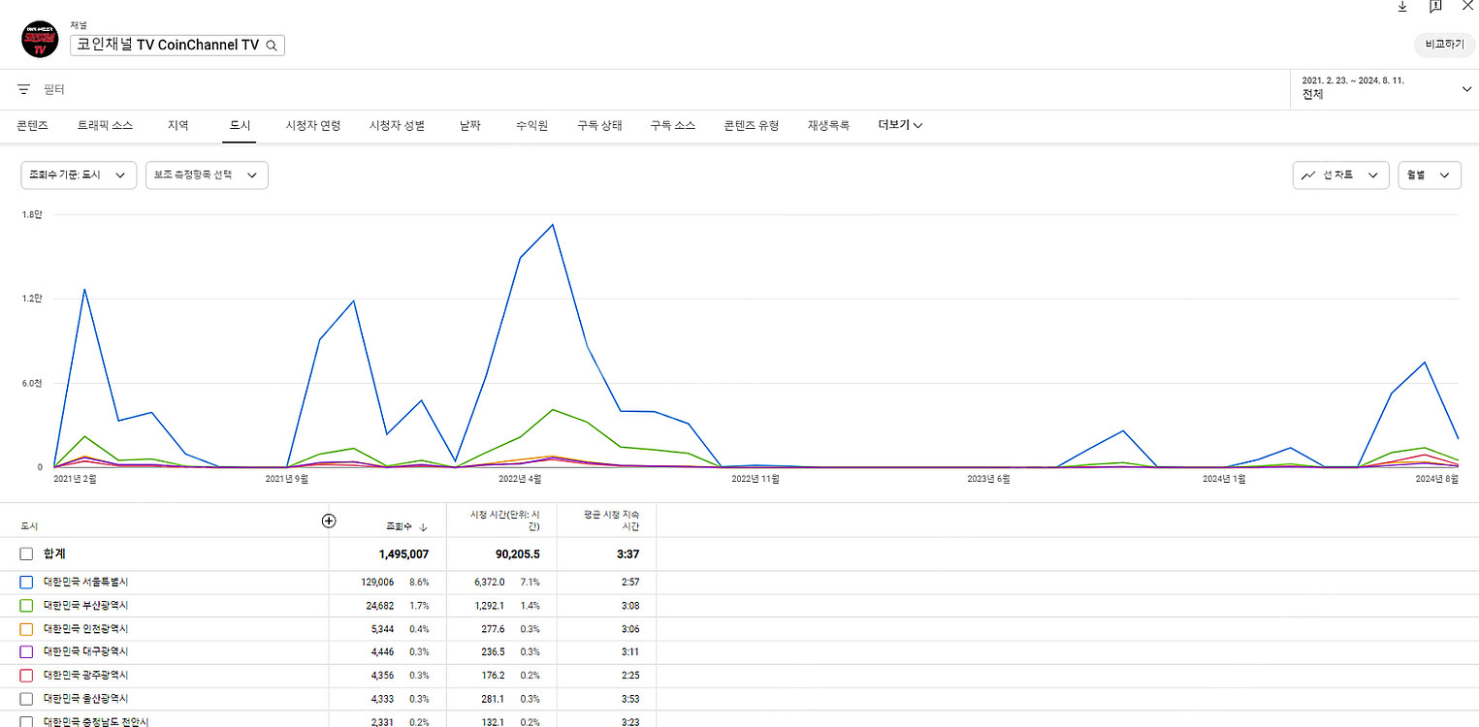The width and height of the screenshot is (1479, 727).
Task: Check the 합계 total checkbox
Action: point(27,554)
